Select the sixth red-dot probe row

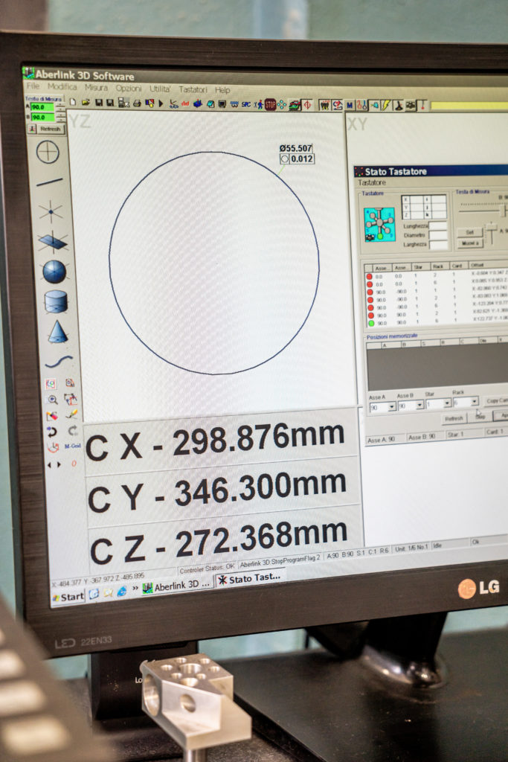pos(436,315)
